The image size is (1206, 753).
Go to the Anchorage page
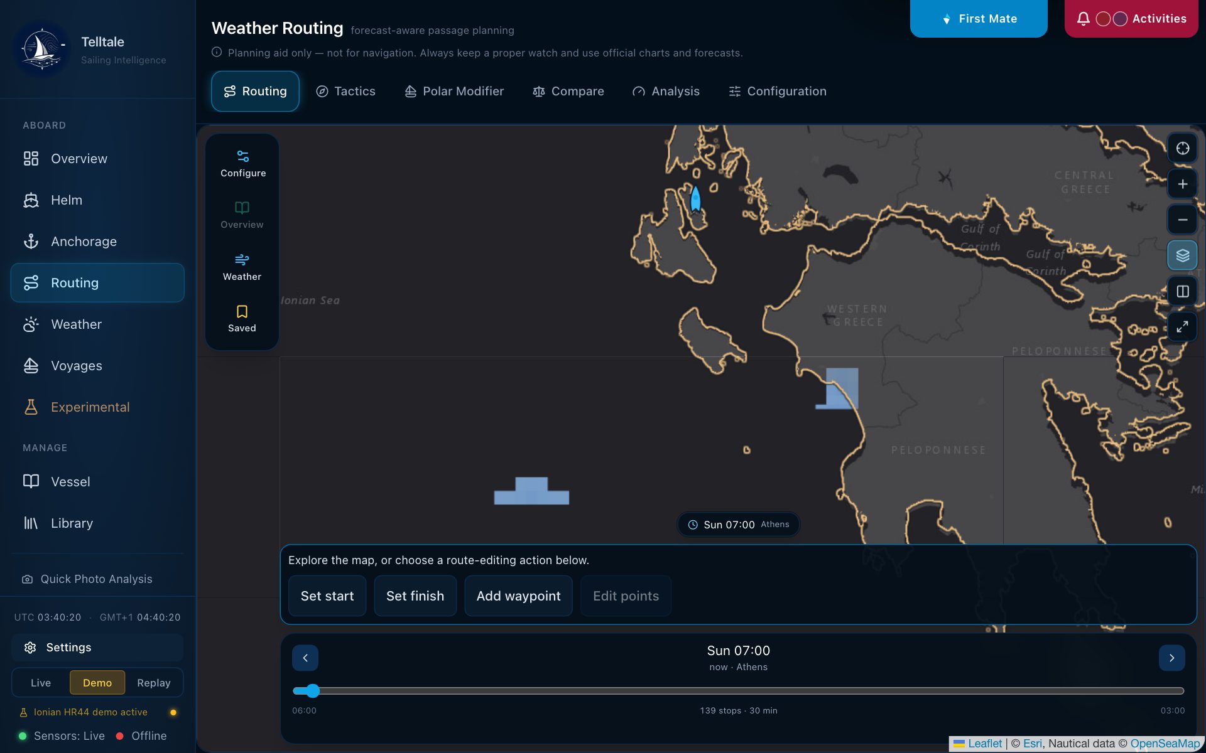click(97, 242)
